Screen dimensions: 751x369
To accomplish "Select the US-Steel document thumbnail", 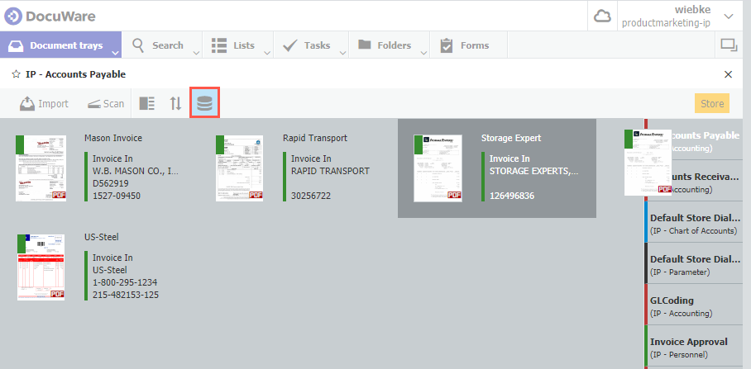I will point(41,266).
